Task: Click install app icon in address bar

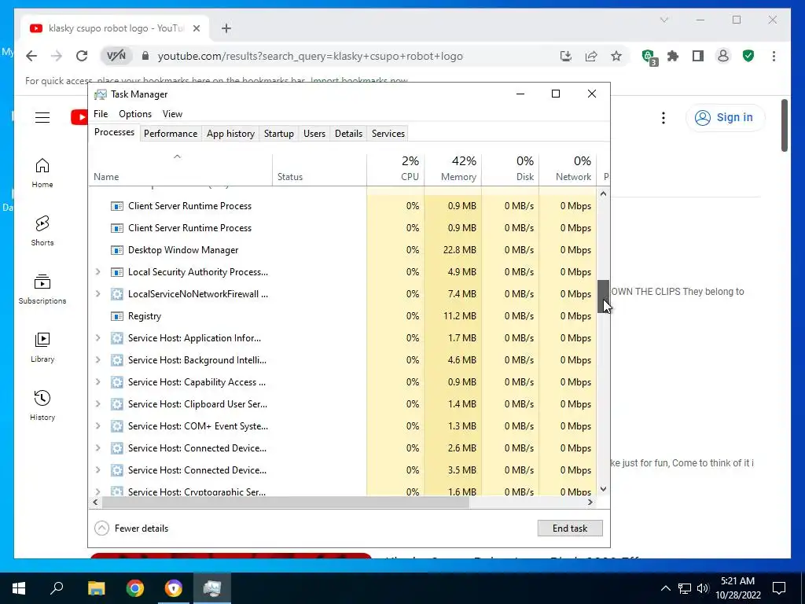Action: (566, 56)
